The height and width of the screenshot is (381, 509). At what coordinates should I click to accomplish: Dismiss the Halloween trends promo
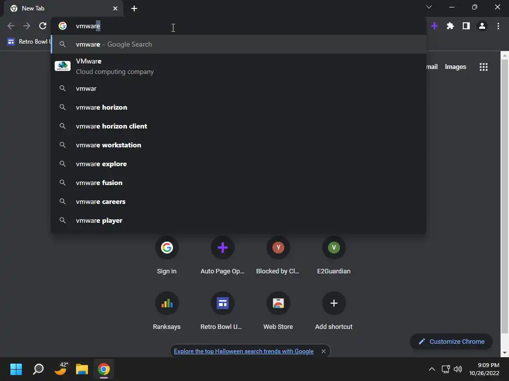coord(323,351)
